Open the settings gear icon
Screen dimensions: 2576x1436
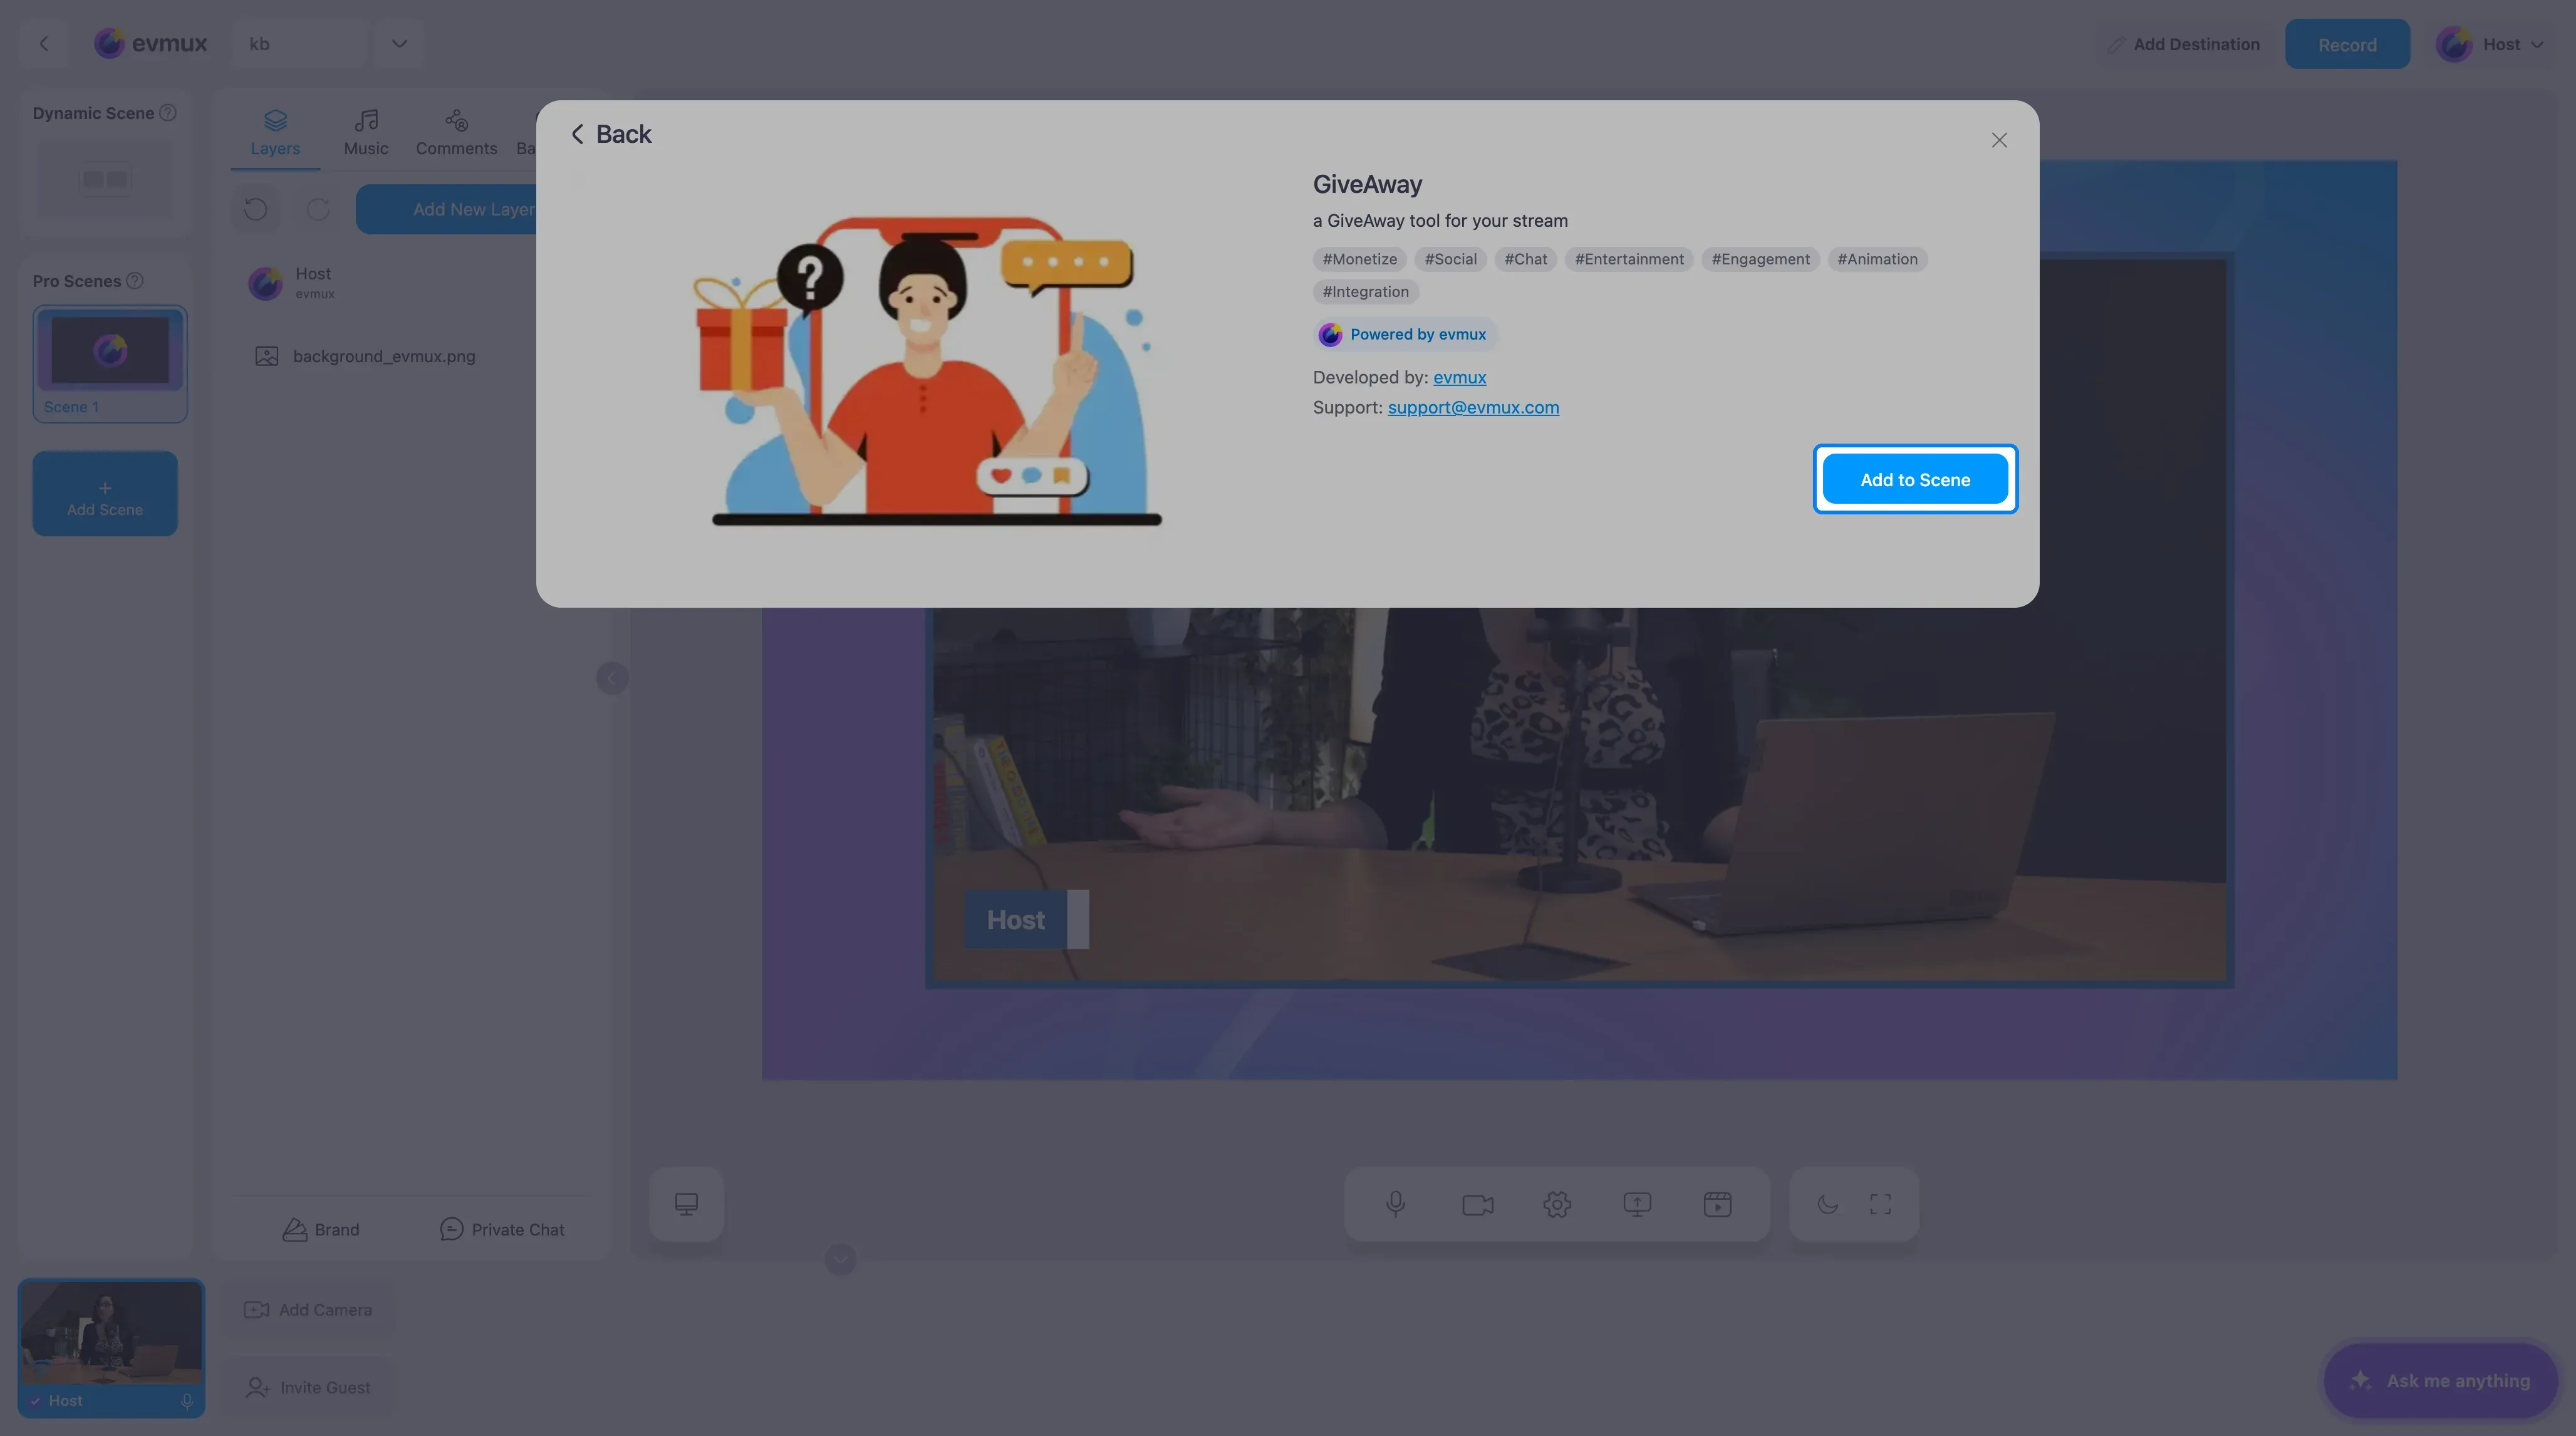click(x=1557, y=1204)
